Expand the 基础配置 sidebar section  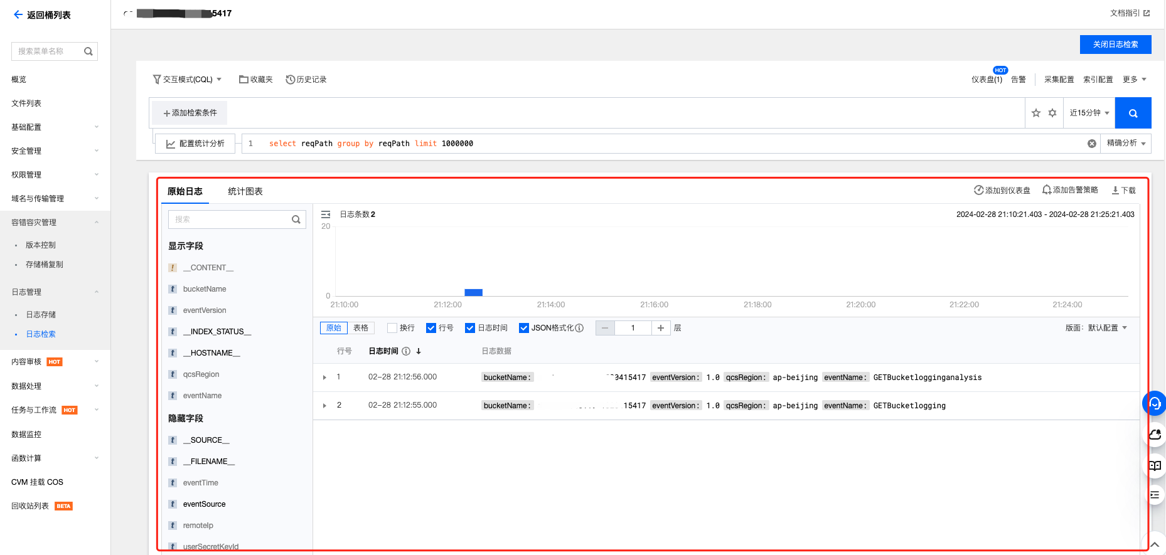pyautogui.click(x=55, y=127)
